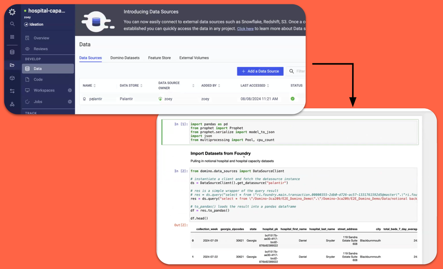This screenshot has height=269, width=443.
Task: Switch to the Data Sources tab
Action: [90, 58]
